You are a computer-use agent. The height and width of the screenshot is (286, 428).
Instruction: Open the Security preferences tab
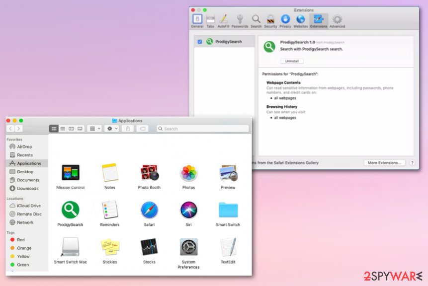tap(270, 21)
